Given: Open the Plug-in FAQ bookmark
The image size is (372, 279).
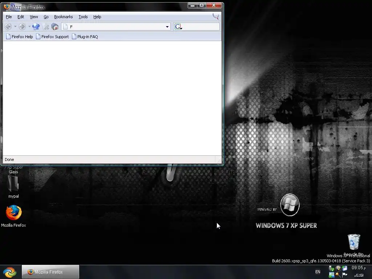Looking at the screenshot, I should click(x=85, y=37).
